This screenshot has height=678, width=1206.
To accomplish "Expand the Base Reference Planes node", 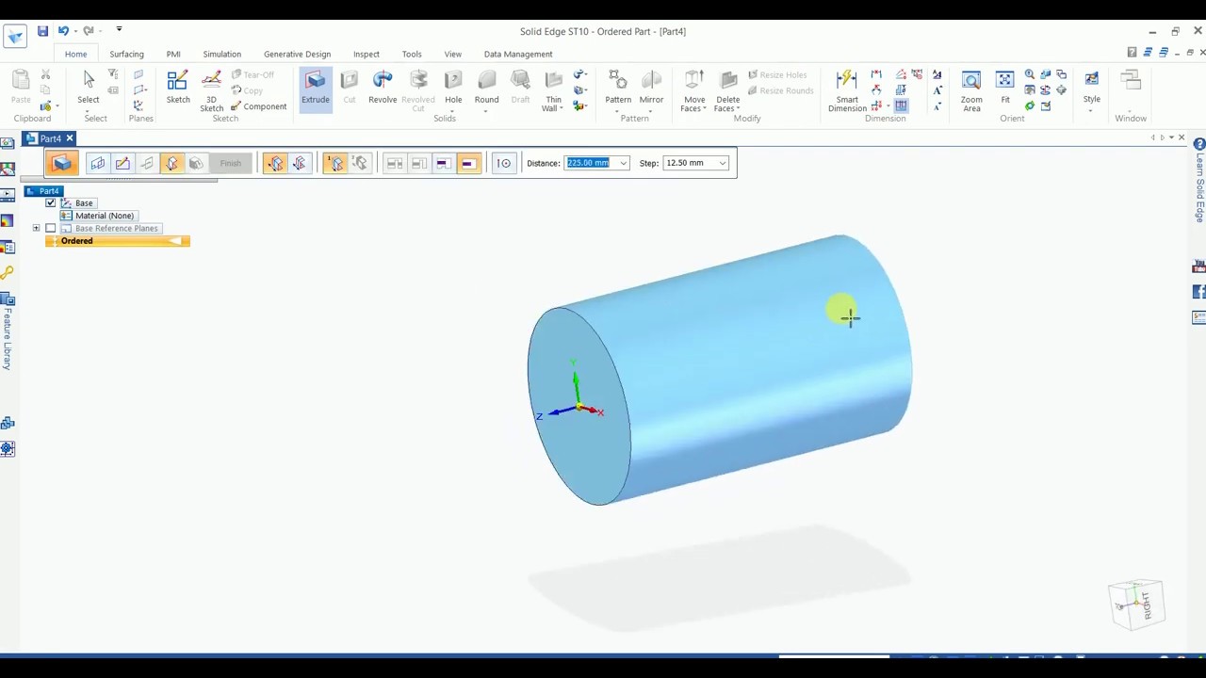I will (36, 229).
